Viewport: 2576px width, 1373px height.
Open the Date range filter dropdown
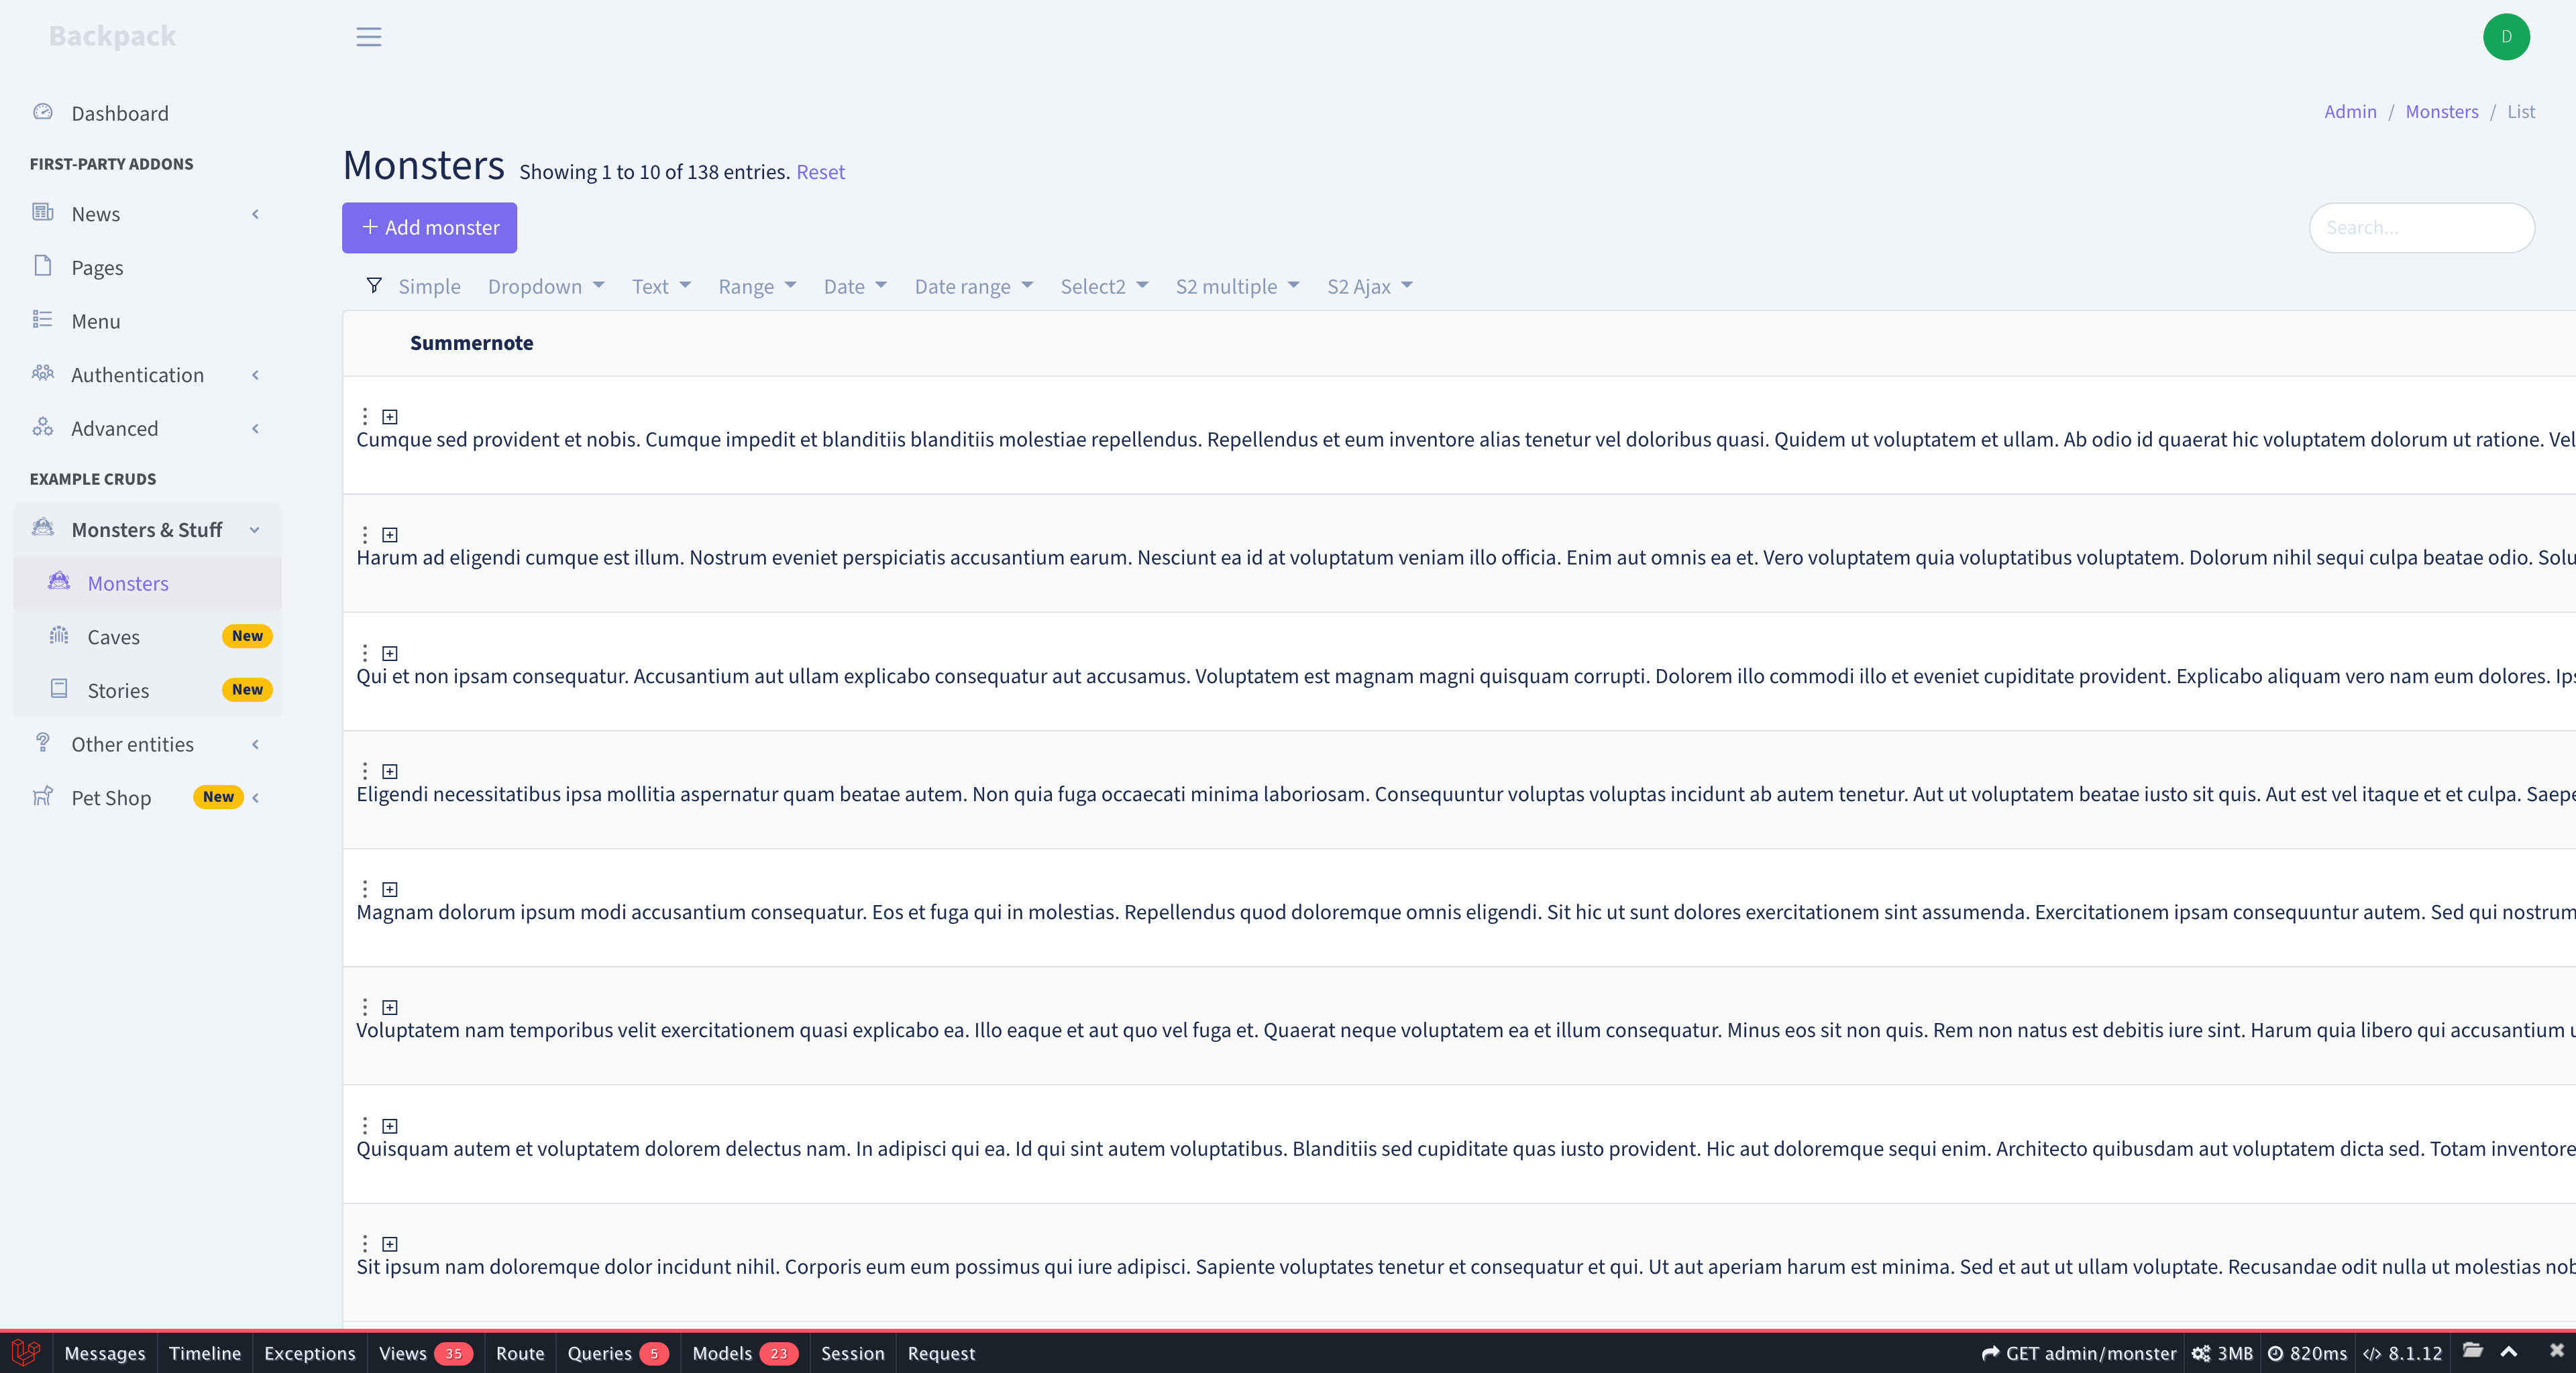click(x=972, y=287)
